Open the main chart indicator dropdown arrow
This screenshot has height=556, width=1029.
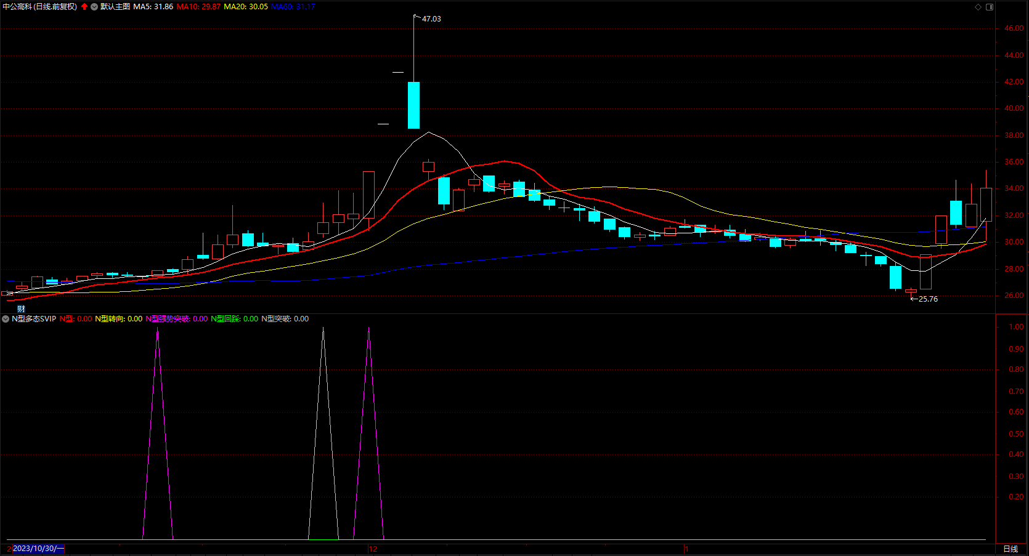tap(94, 7)
